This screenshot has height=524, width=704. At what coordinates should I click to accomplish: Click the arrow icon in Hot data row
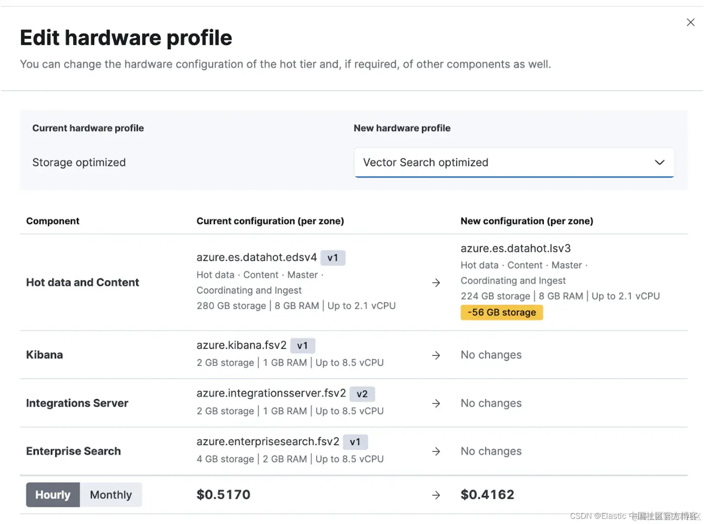(436, 283)
